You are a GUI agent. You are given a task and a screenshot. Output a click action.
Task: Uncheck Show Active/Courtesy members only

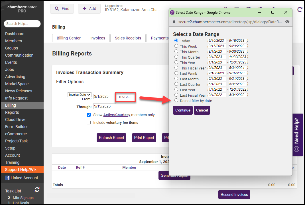[89, 115]
